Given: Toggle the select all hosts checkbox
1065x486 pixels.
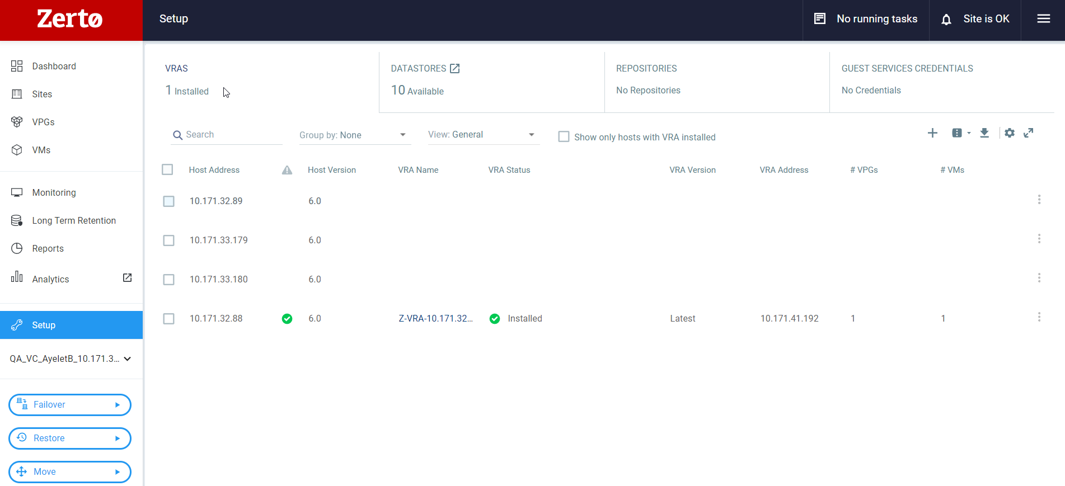Looking at the screenshot, I should (167, 169).
